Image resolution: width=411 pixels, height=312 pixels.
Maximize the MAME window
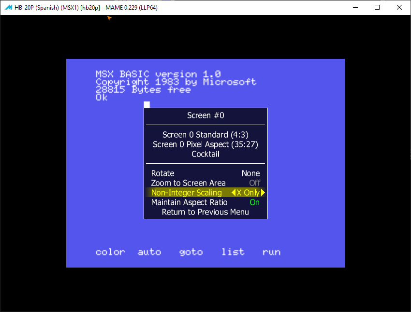377,8
